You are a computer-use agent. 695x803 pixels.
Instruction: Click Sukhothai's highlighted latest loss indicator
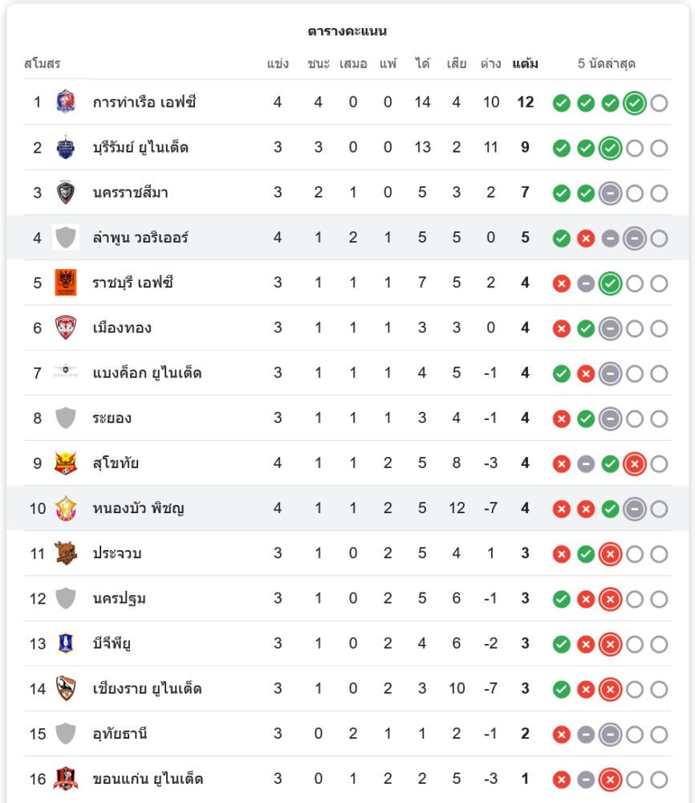coord(635,463)
